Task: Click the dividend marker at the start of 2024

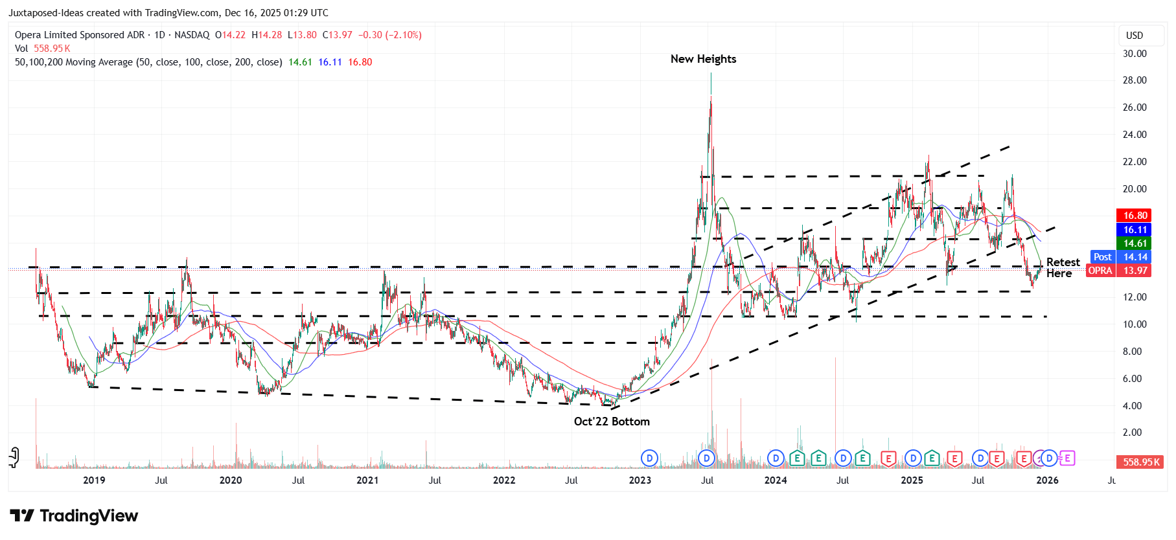Action: [x=776, y=458]
